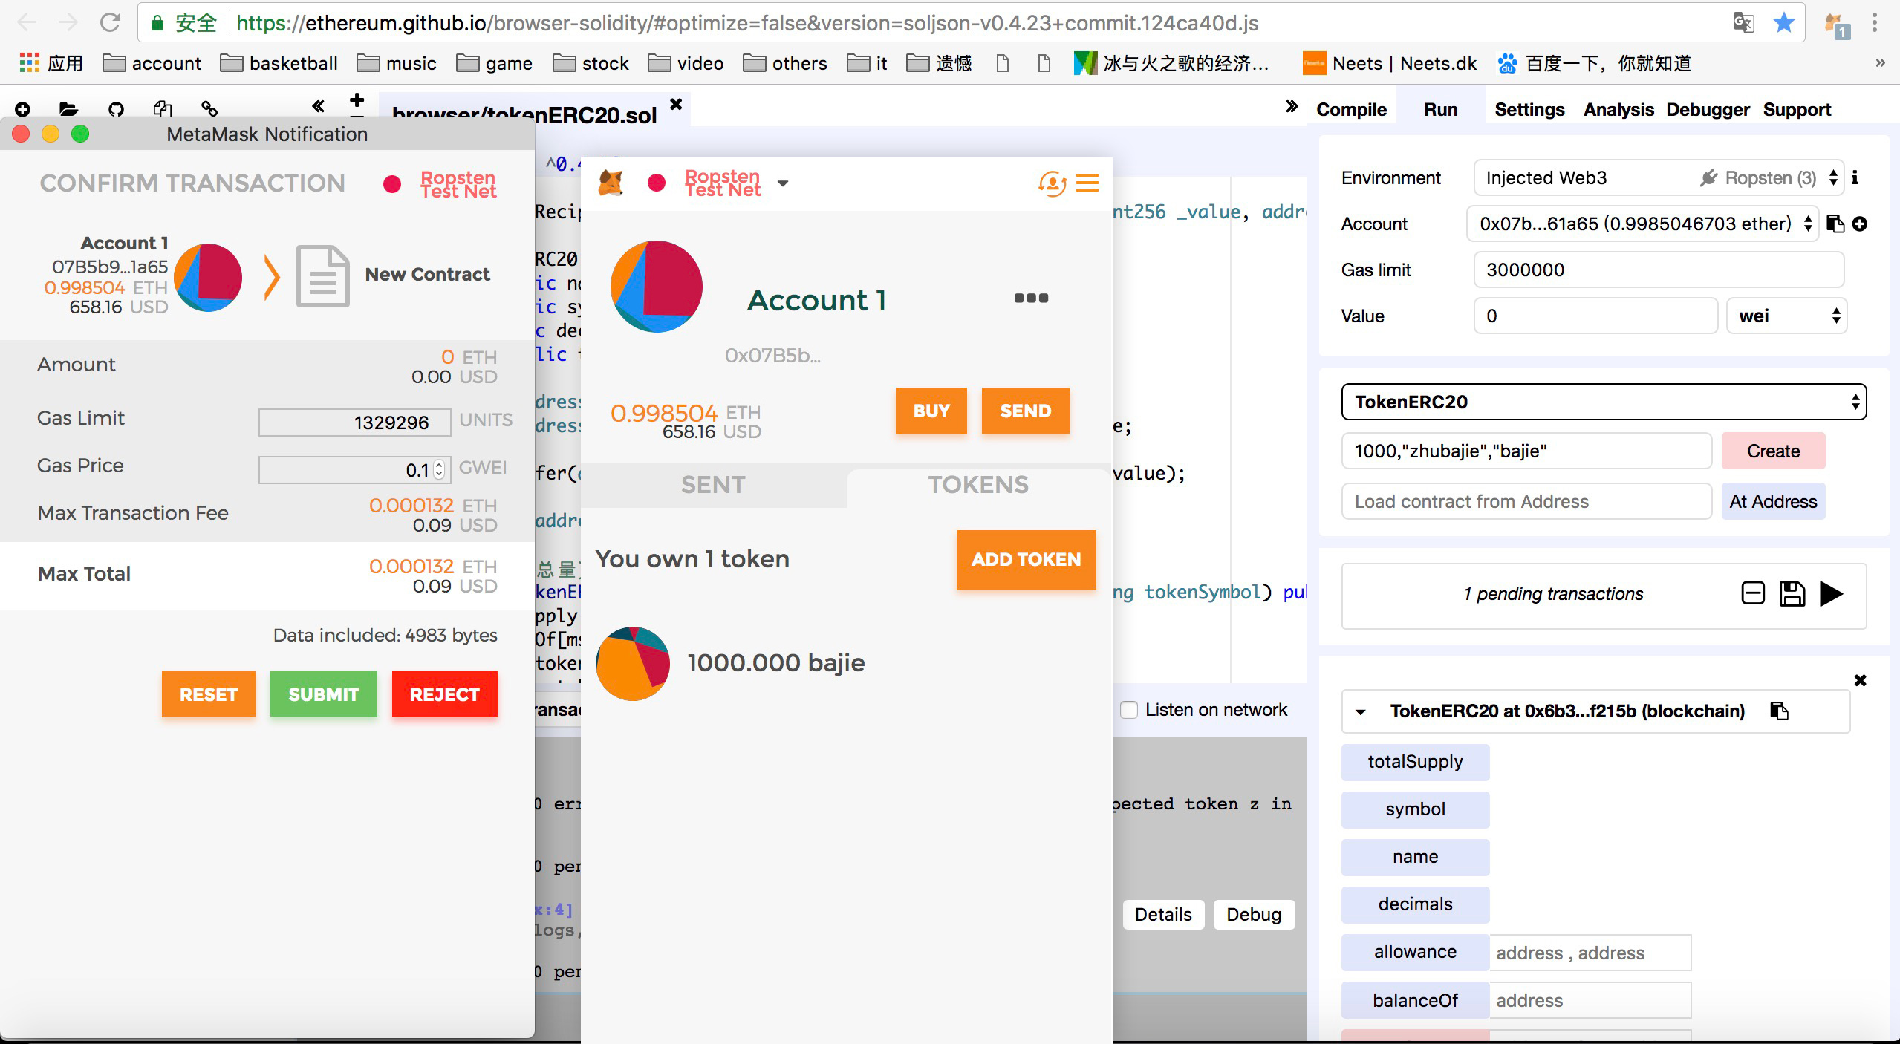The height and width of the screenshot is (1044, 1900).
Task: Reject the transaction in MetaMask Notification
Action: 444,694
